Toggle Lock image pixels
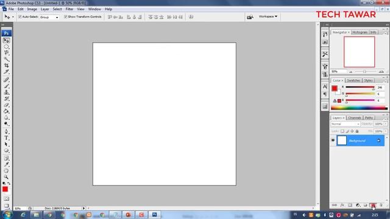 coord(347,131)
